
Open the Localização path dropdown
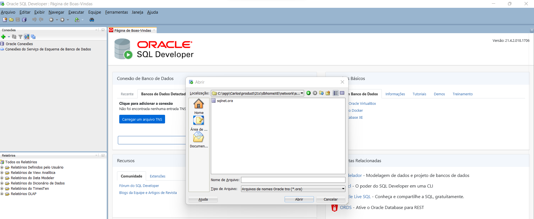click(x=302, y=93)
